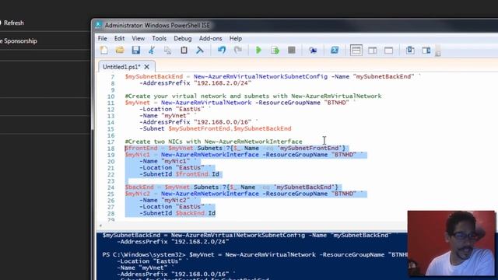Image resolution: width=498 pixels, height=280 pixels.
Task: Show script pane on right layout
Action: click(x=373, y=50)
